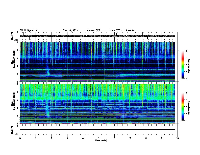Click the "8" kHz tick on ch.1 spectrogram axis
The width and height of the screenshot is (200, 155).
17,50
